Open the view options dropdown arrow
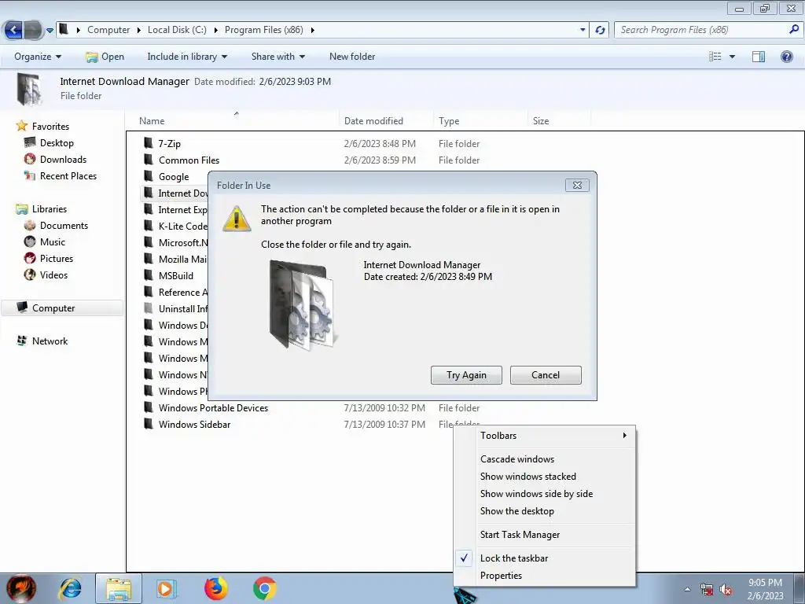 point(732,57)
